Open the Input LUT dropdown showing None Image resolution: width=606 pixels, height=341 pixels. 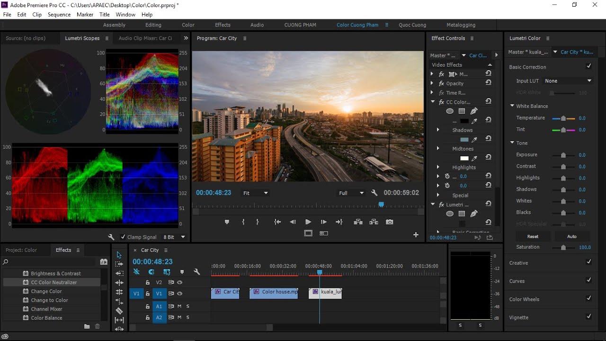568,81
